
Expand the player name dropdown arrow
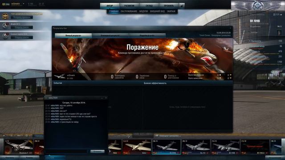click(24, 4)
